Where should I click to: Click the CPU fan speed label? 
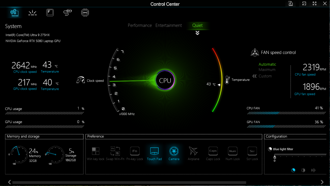point(305,74)
